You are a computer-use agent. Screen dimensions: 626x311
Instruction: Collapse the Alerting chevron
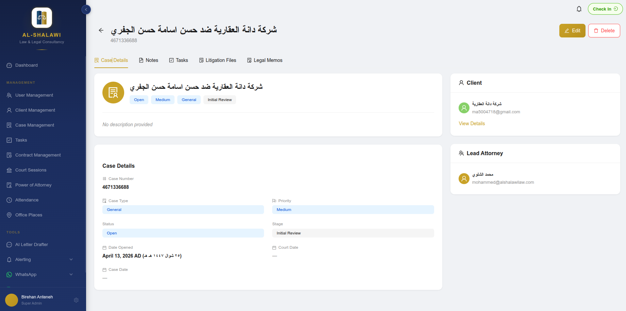coord(71,259)
